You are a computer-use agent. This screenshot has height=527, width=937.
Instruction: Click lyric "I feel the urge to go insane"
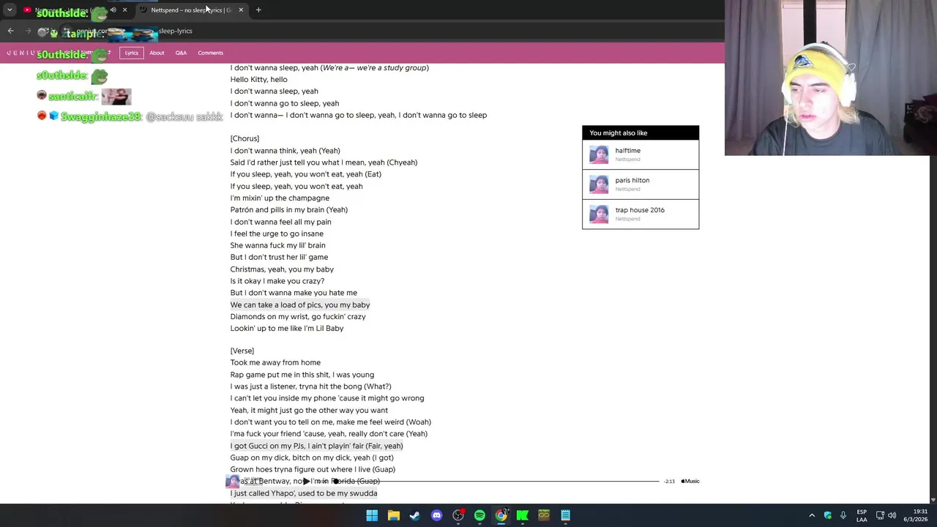pyautogui.click(x=277, y=233)
